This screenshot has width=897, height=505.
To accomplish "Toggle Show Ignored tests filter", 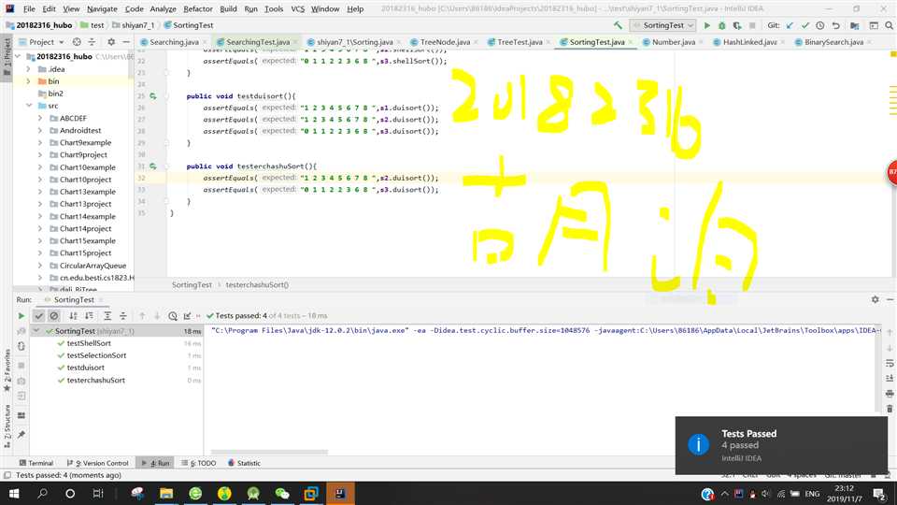I will tap(54, 315).
